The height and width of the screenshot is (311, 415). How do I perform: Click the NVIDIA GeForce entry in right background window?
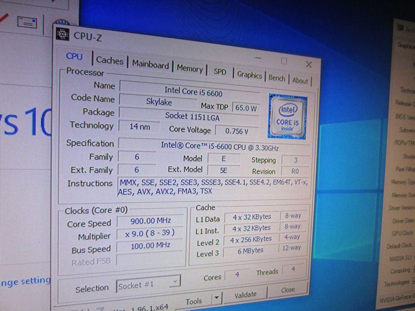[x=396, y=299]
